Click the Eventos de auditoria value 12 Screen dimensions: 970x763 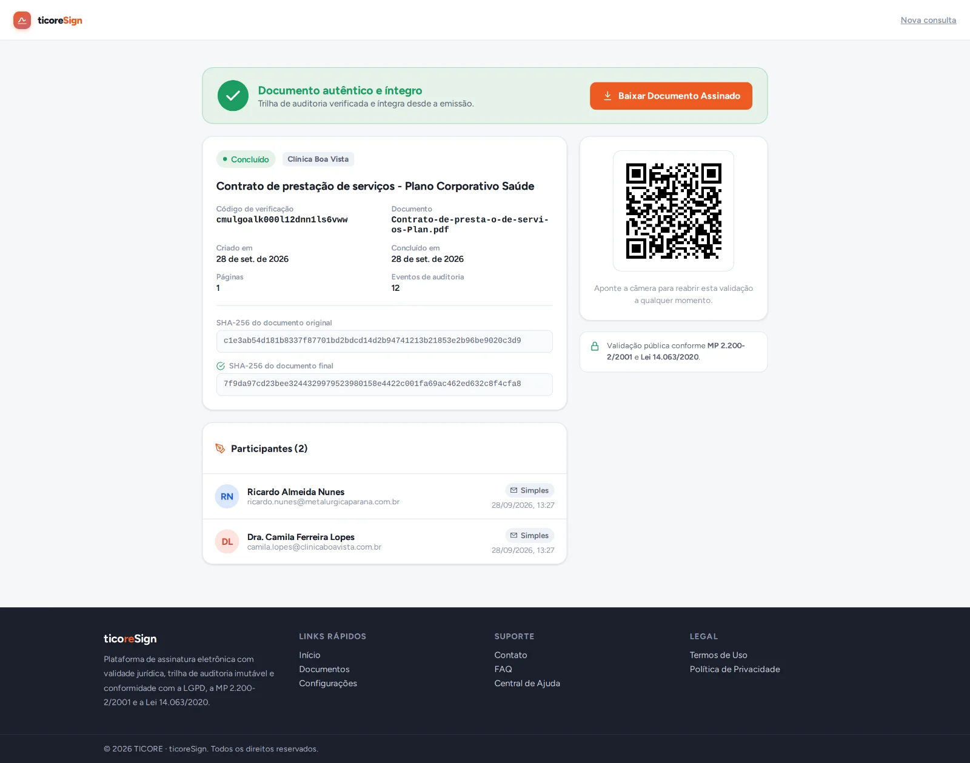tap(395, 288)
